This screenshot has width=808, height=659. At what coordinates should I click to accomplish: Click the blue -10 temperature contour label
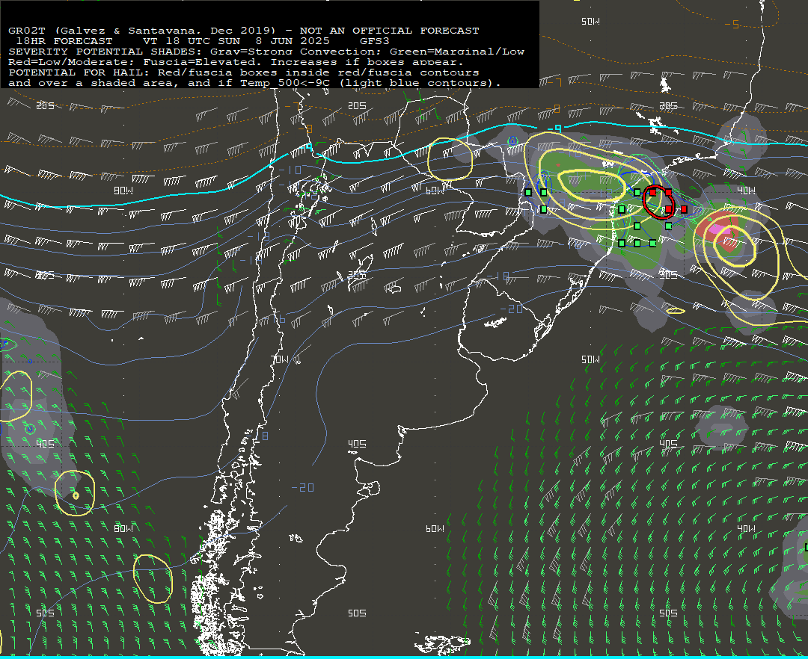290,170
